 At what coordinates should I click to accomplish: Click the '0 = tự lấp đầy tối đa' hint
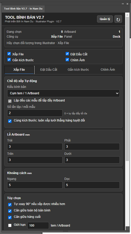coord(76,114)
